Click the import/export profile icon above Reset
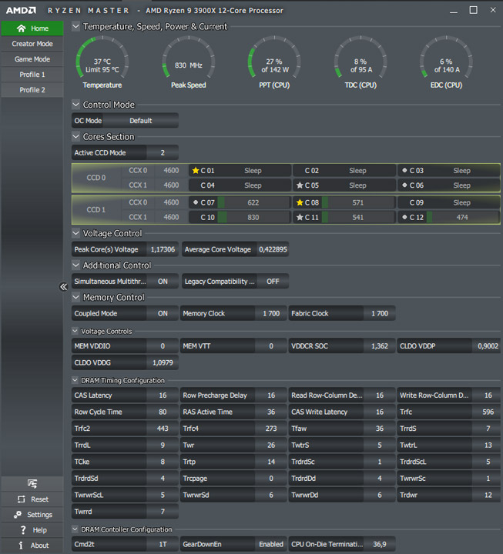 pyautogui.click(x=32, y=483)
